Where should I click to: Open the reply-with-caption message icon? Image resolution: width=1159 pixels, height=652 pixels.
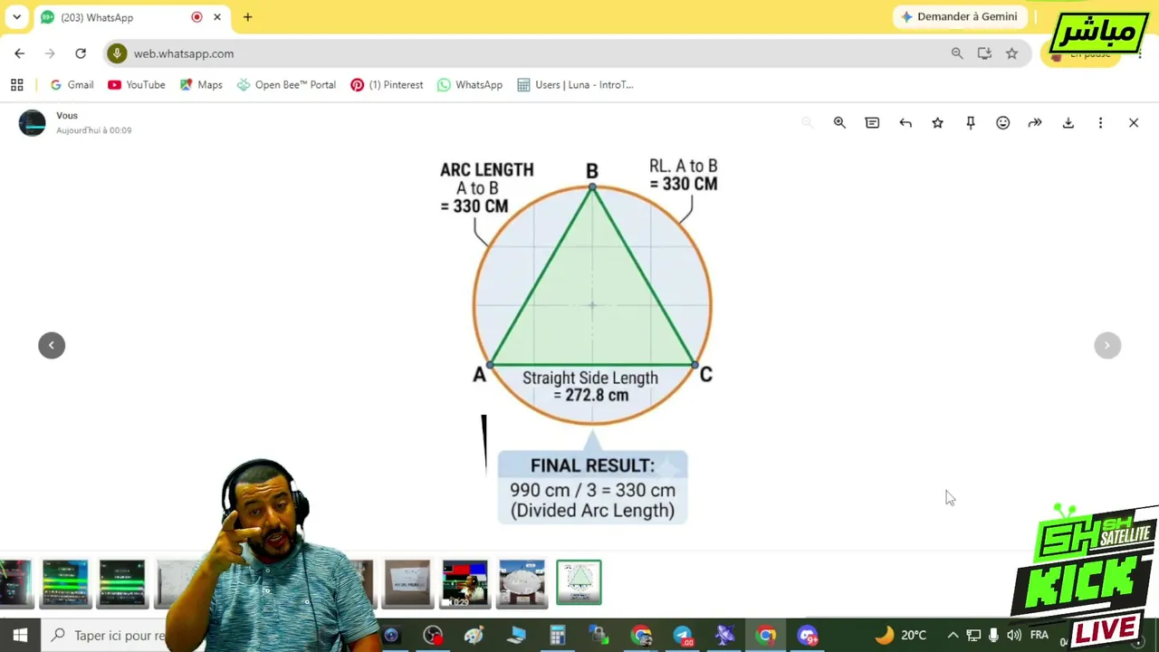click(x=872, y=122)
